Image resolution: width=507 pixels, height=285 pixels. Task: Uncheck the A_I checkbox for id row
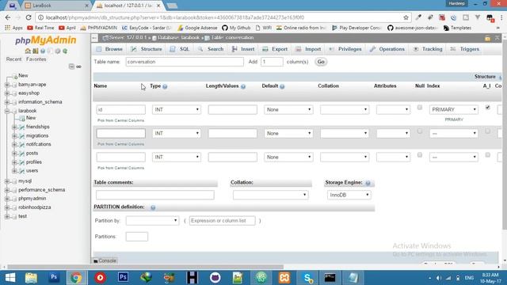click(x=487, y=108)
